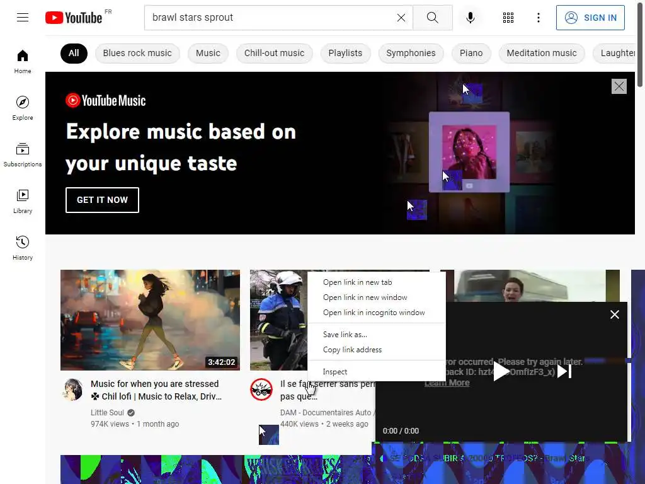Choose Copy link address
Viewport: 645px width, 484px height.
tap(352, 350)
